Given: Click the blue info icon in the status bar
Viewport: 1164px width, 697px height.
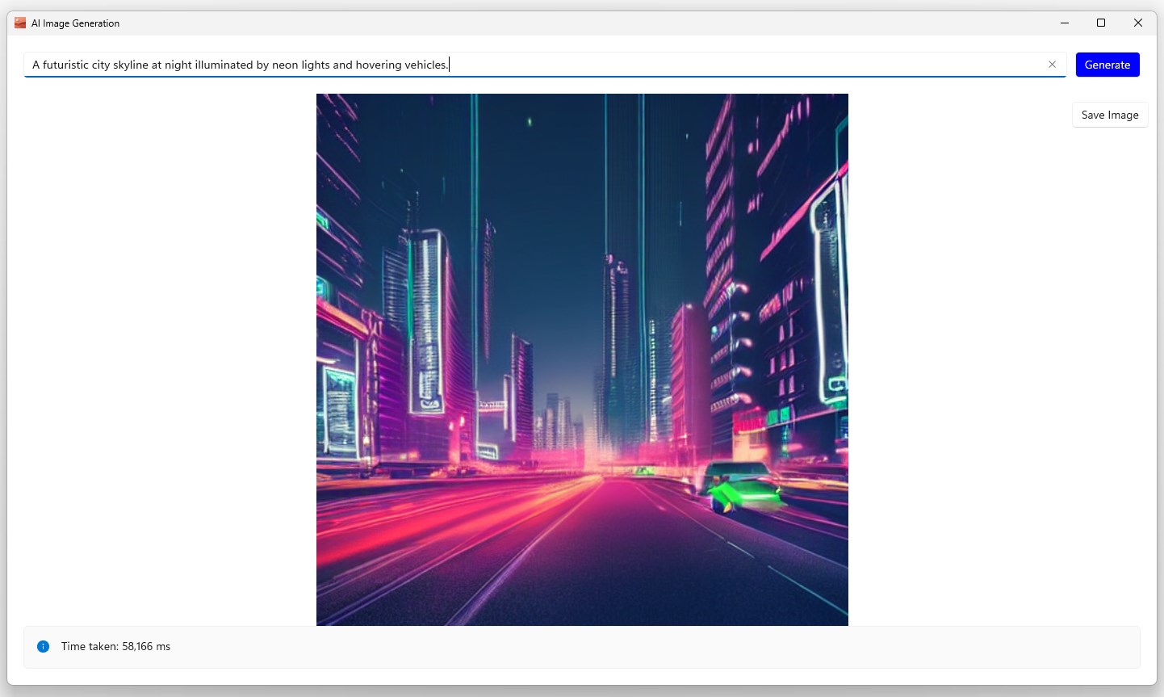Looking at the screenshot, I should (42, 646).
